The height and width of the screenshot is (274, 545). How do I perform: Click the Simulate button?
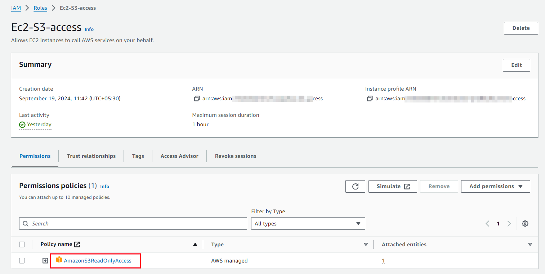pyautogui.click(x=393, y=186)
